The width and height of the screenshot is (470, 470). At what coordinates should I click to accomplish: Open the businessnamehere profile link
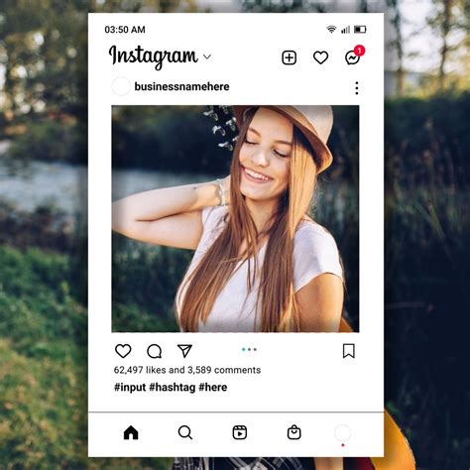pos(181,86)
